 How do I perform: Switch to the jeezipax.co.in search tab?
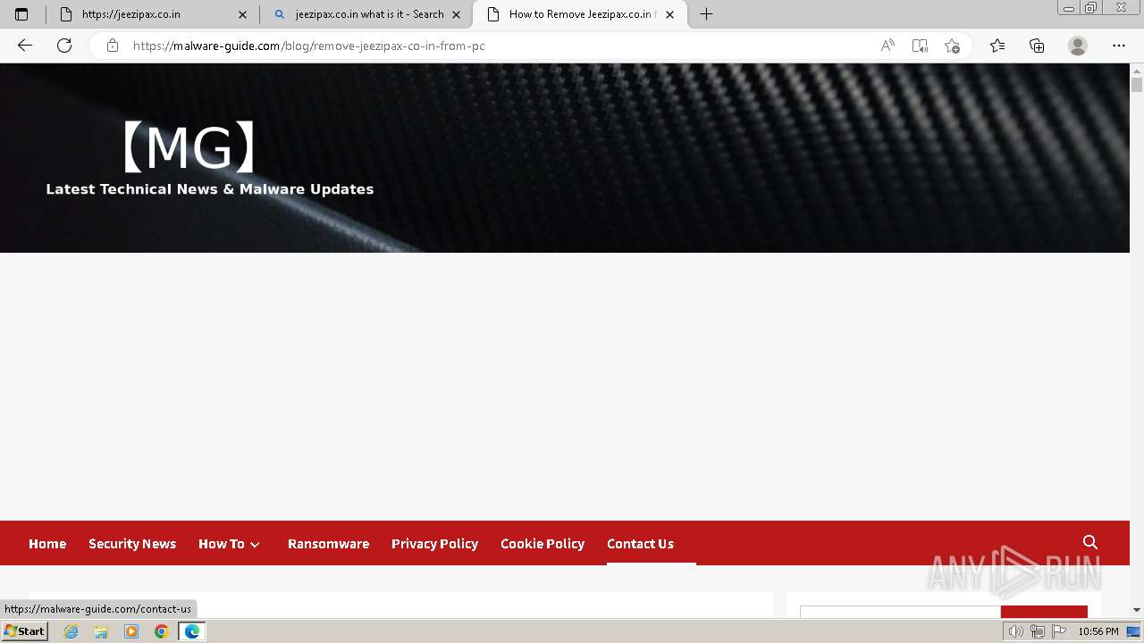pyautogui.click(x=367, y=14)
